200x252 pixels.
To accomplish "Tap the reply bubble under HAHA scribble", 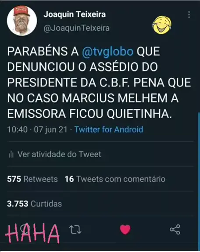I will [x=25, y=229].
